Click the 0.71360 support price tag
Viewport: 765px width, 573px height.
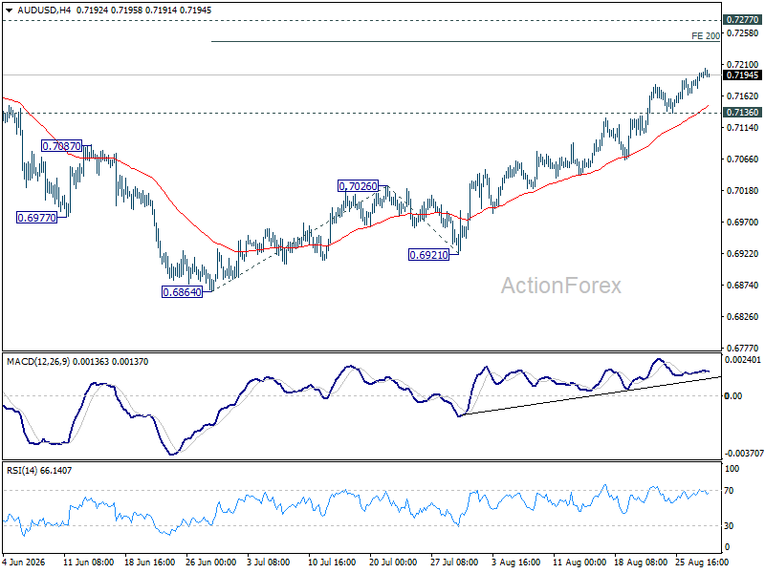(742, 113)
